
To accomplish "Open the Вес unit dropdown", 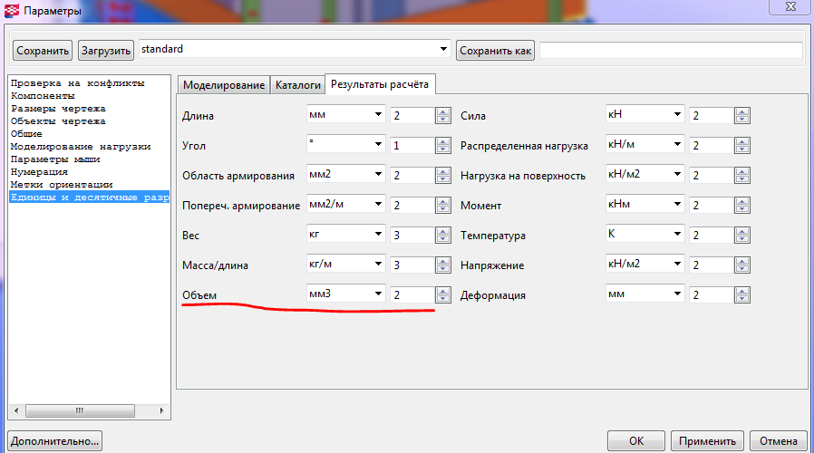I will (x=345, y=234).
